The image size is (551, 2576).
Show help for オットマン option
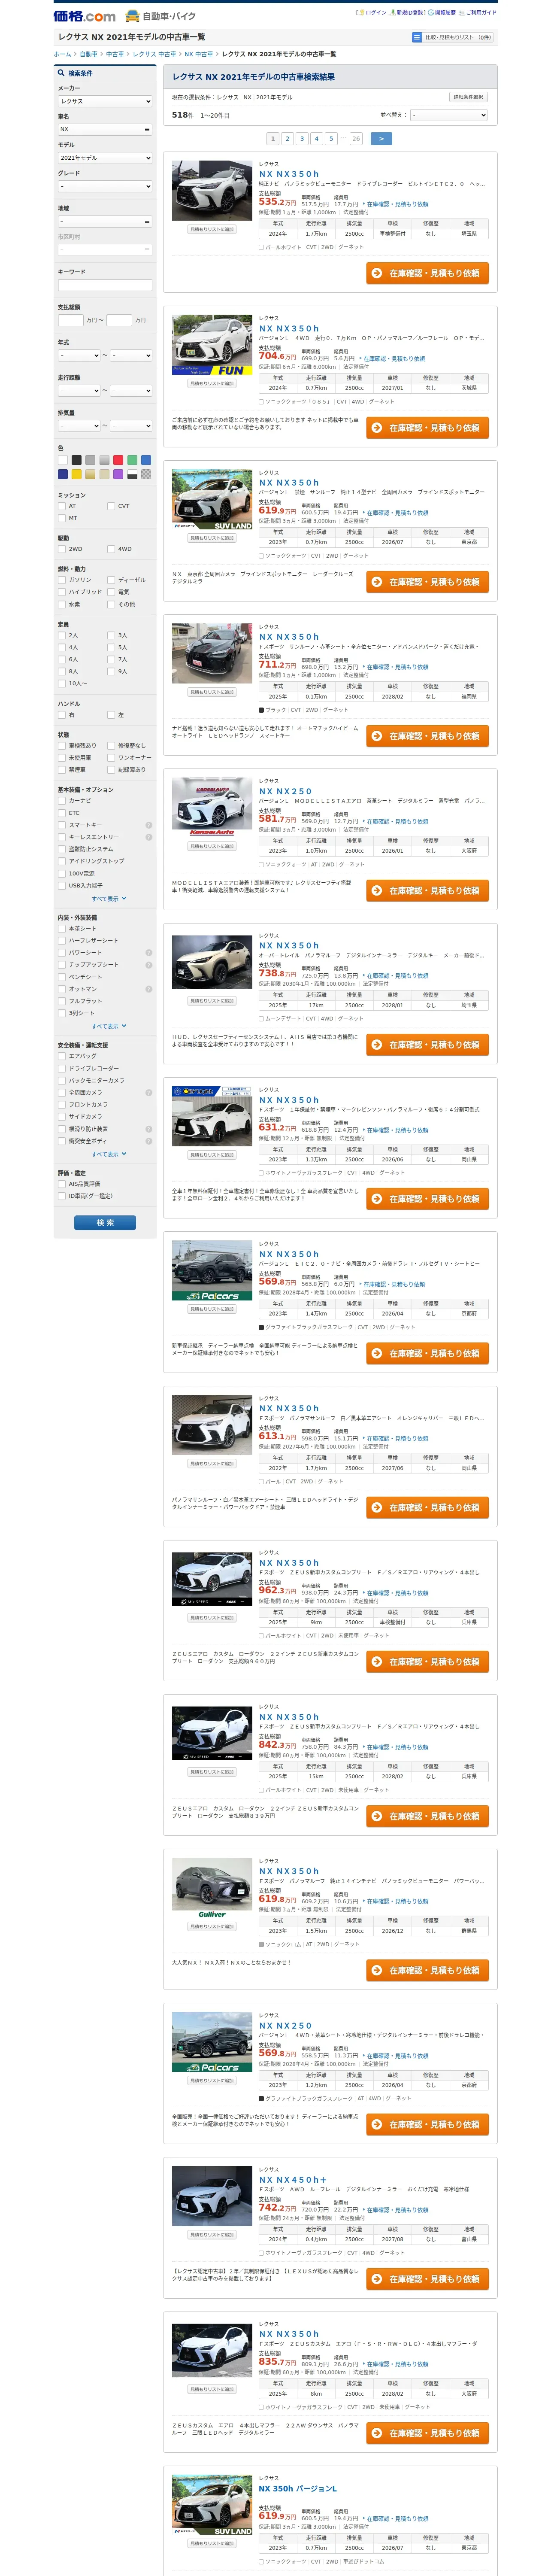[x=149, y=989]
